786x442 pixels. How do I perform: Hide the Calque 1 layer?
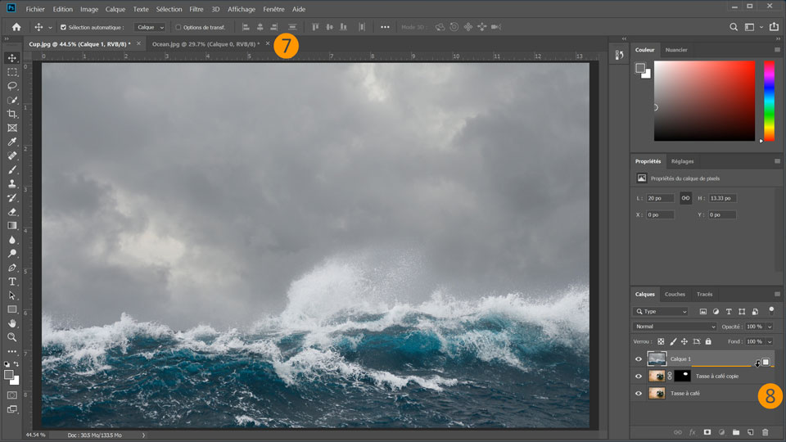[x=638, y=359]
